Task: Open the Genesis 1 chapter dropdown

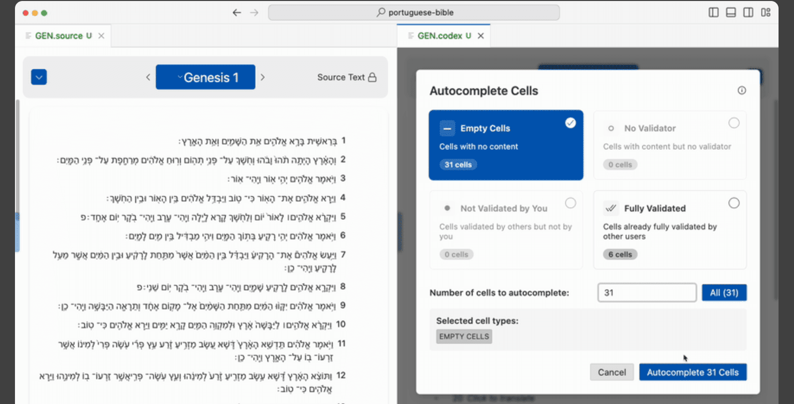Action: (x=206, y=77)
